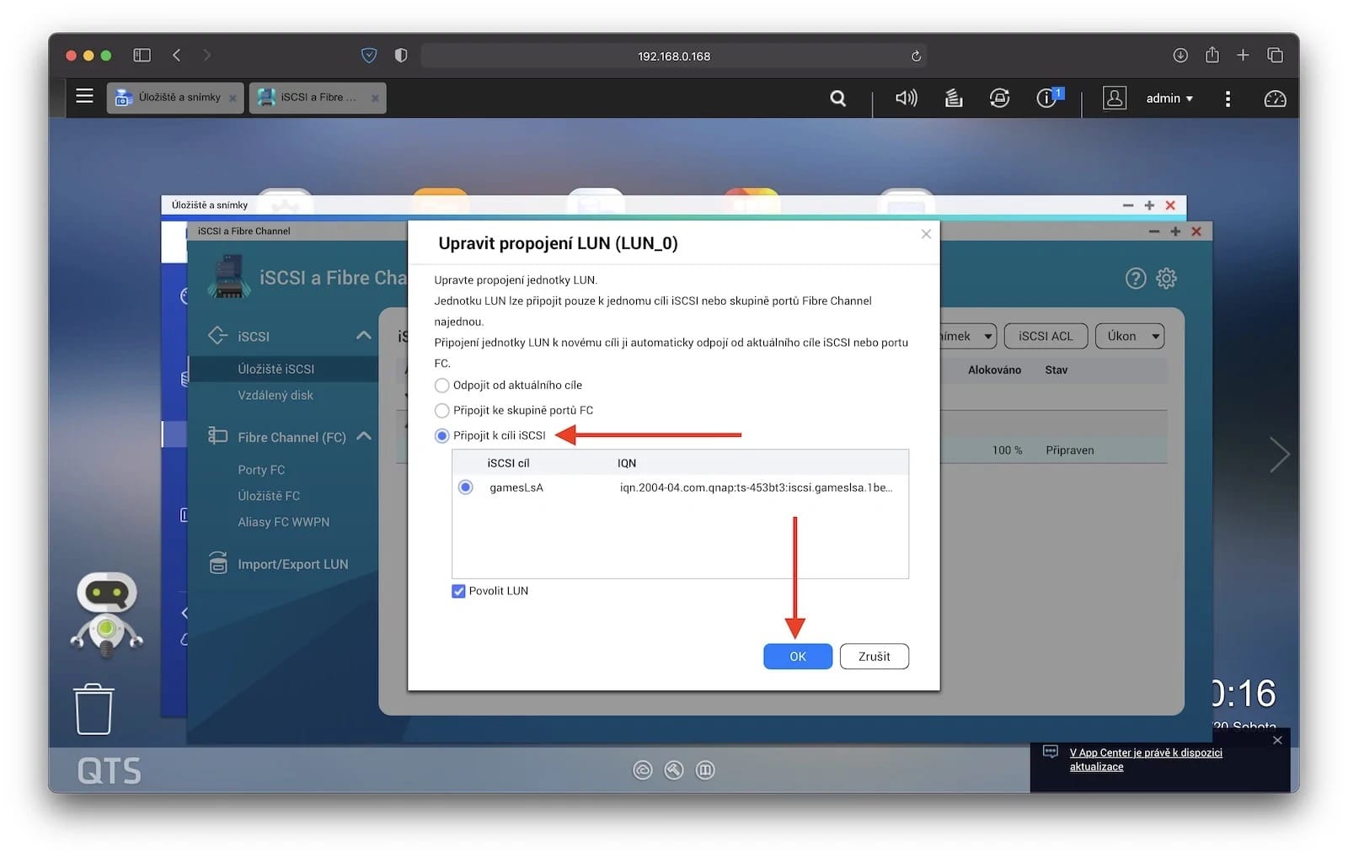Open the desktop trash bin
The image size is (1348, 857).
coord(94,709)
